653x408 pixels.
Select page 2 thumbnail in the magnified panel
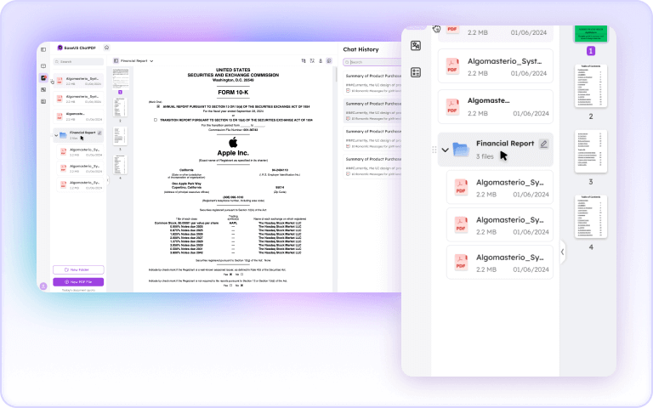click(x=591, y=86)
